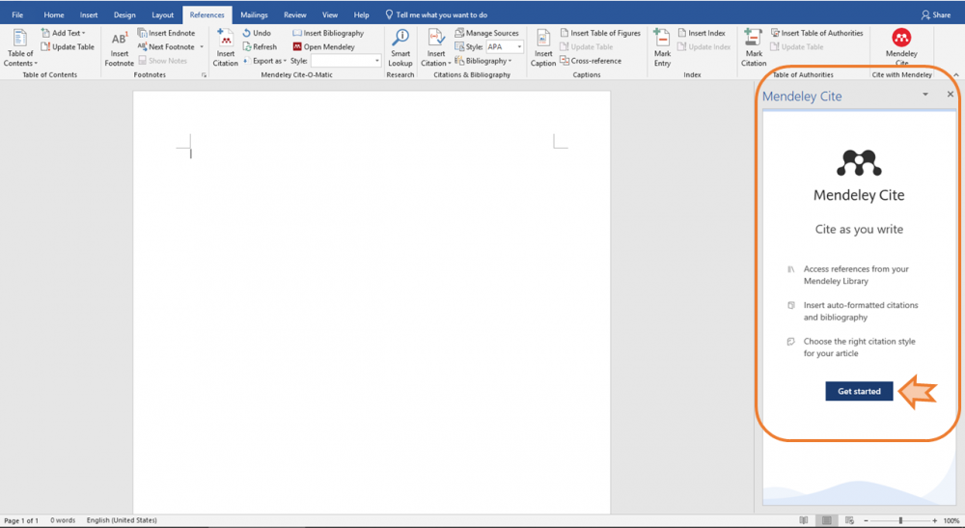The image size is (965, 528).
Task: Click Mark Entry in Index group
Action: [x=662, y=48]
